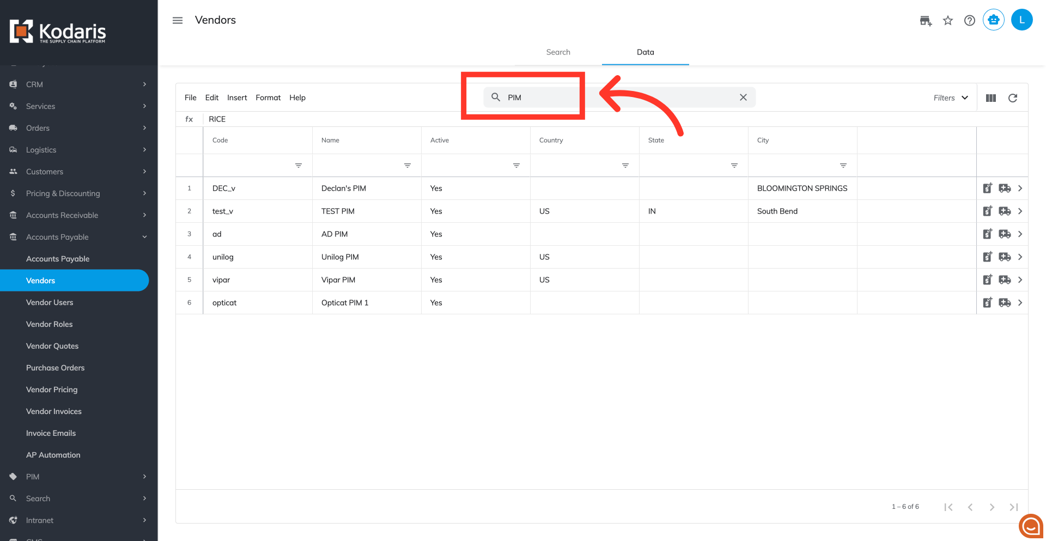Open the Name column filter

point(408,166)
